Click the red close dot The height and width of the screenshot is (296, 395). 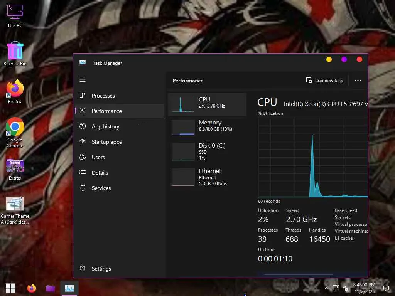(x=360, y=59)
